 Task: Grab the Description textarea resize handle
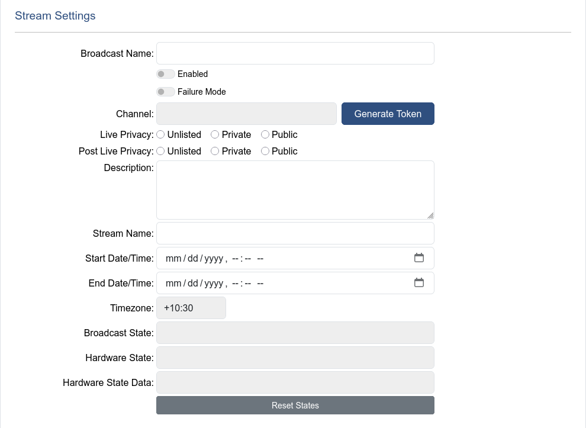click(x=430, y=215)
